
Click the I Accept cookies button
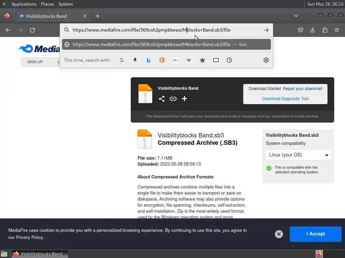pyautogui.click(x=315, y=234)
